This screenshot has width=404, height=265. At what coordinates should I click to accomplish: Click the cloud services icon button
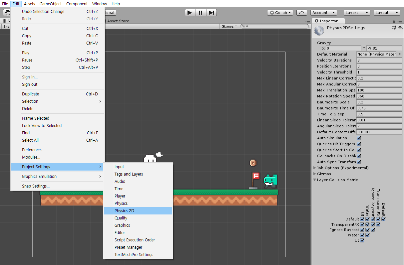pyautogui.click(x=302, y=13)
